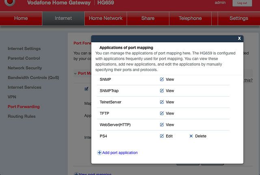Click View text for TFTP

click(x=170, y=113)
